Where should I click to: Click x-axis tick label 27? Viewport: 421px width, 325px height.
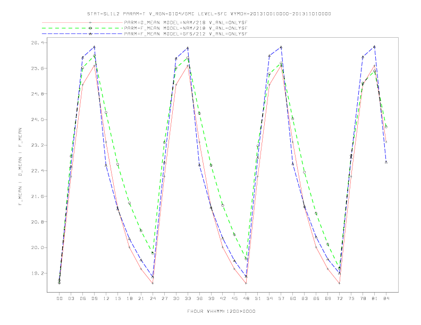pos(164,298)
